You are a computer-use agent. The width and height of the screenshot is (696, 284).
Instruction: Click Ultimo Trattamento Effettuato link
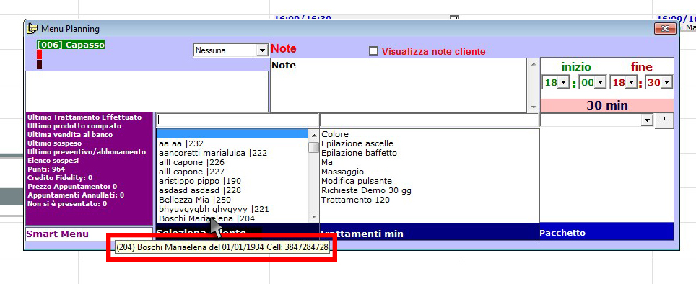[x=84, y=117]
